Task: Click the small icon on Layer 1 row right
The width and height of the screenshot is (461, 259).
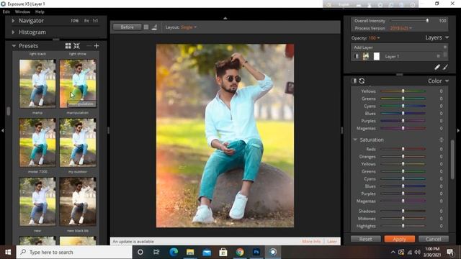Action: (439, 56)
